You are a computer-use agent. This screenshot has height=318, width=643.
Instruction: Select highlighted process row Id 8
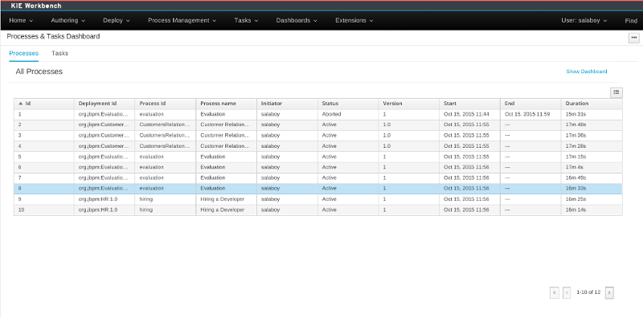(317, 189)
